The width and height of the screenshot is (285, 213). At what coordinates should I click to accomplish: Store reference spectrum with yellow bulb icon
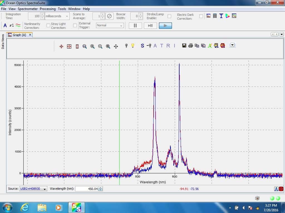click(133, 46)
